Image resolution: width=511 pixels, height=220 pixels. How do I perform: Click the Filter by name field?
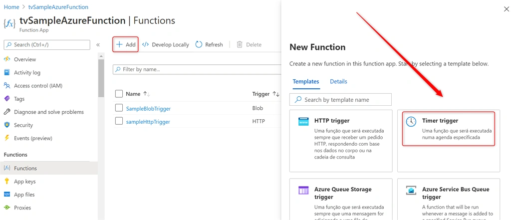tap(197, 69)
